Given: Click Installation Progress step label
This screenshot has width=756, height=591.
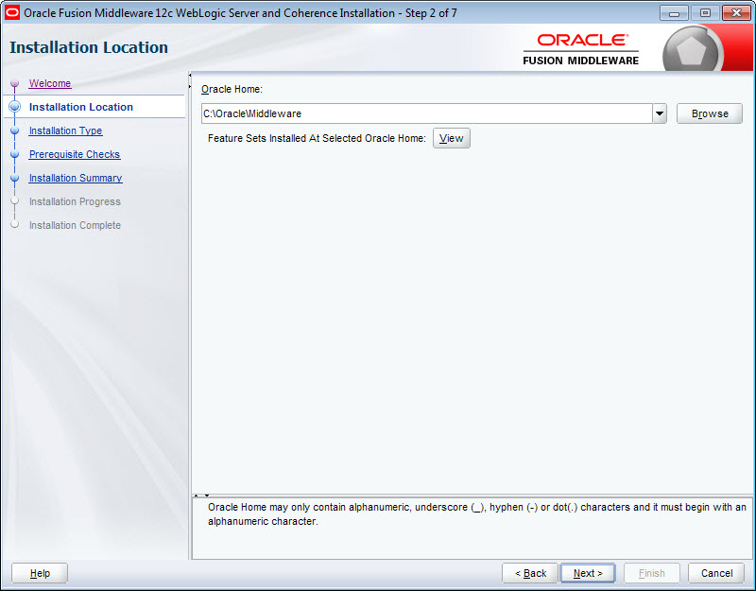Looking at the screenshot, I should tap(75, 201).
